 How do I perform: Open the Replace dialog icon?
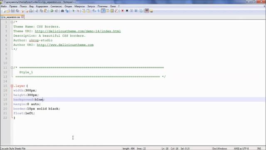(67, 11)
